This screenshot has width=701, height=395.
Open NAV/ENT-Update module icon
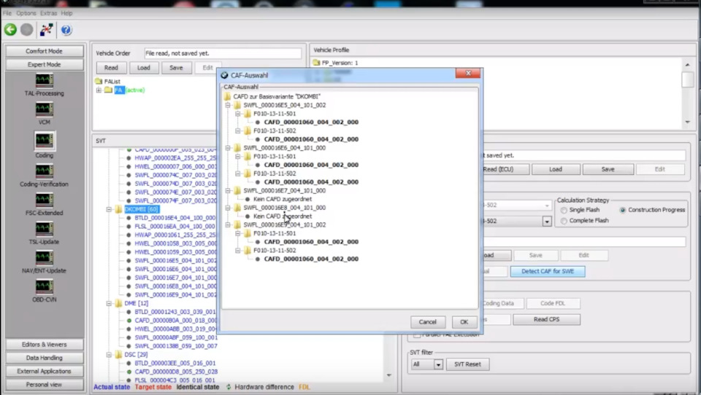pyautogui.click(x=45, y=258)
